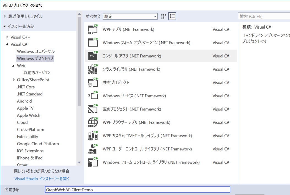Pick the 共有プロジェクト template
Image resolution: width=290 pixels, height=195 pixels.
(x=116, y=83)
